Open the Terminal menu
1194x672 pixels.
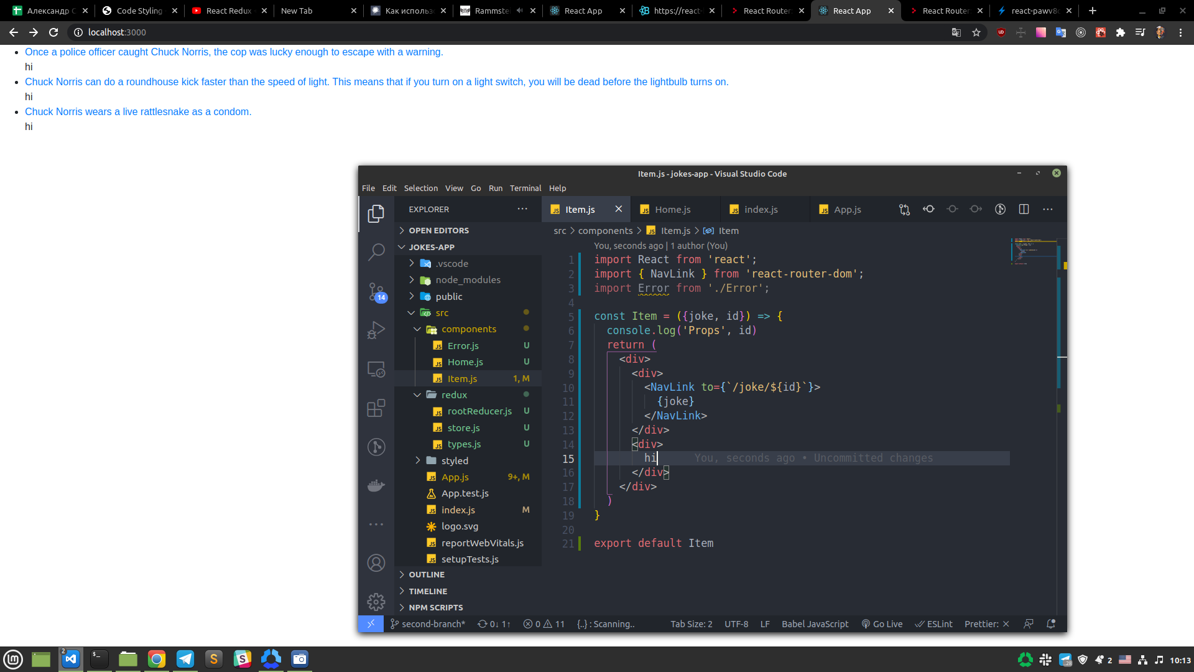[x=525, y=188]
